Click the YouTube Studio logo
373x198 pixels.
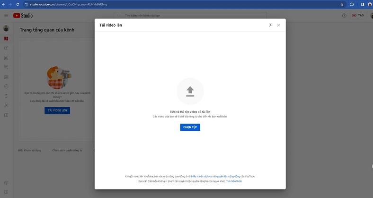tap(23, 16)
